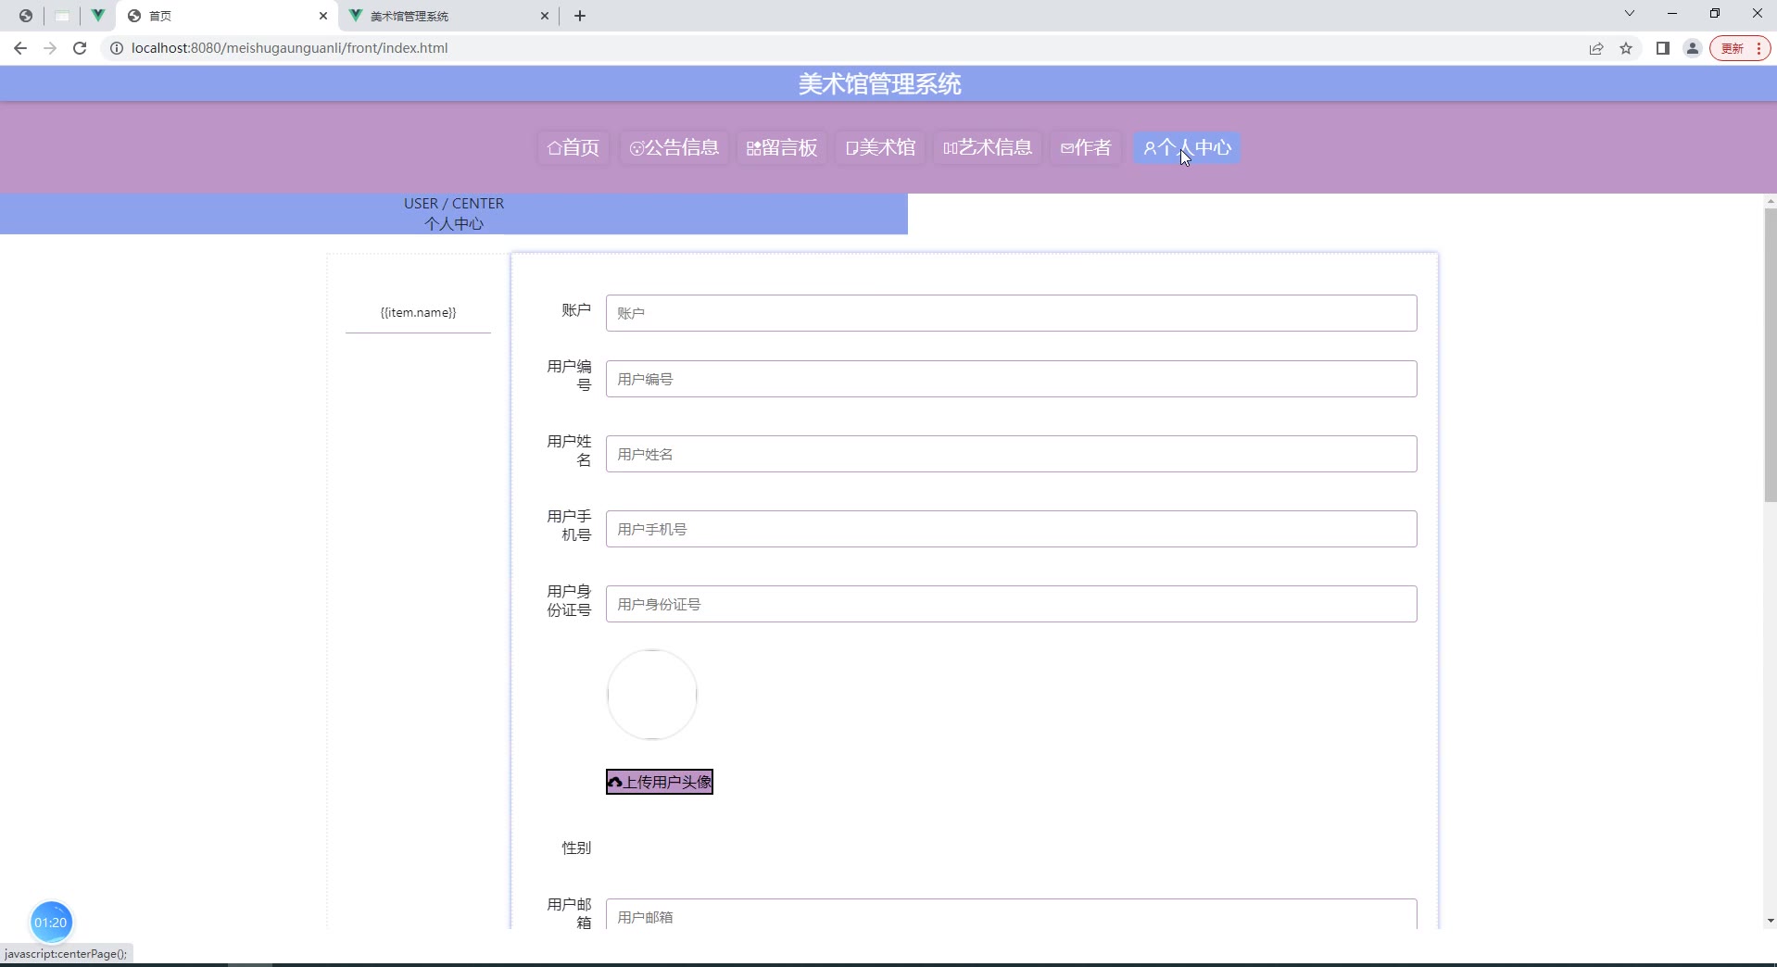Viewport: 1777px width, 967px height.
Task: Close the 首页 tab
Action: 323,16
